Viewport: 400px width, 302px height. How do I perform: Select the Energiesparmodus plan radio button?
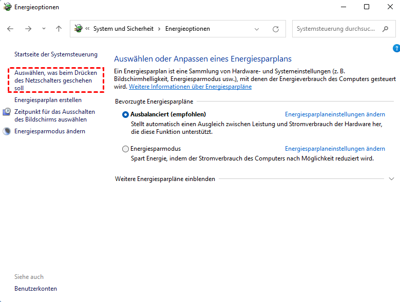(125, 149)
